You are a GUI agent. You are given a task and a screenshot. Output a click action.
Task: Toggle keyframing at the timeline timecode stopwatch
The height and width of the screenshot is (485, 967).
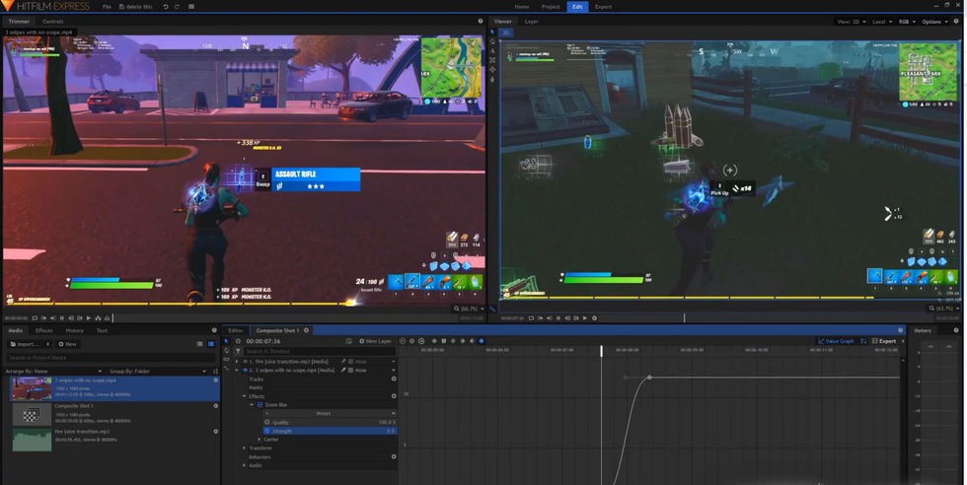coord(239,341)
